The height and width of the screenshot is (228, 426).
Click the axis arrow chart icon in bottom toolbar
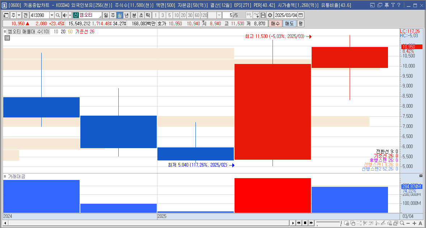tap(365, 223)
